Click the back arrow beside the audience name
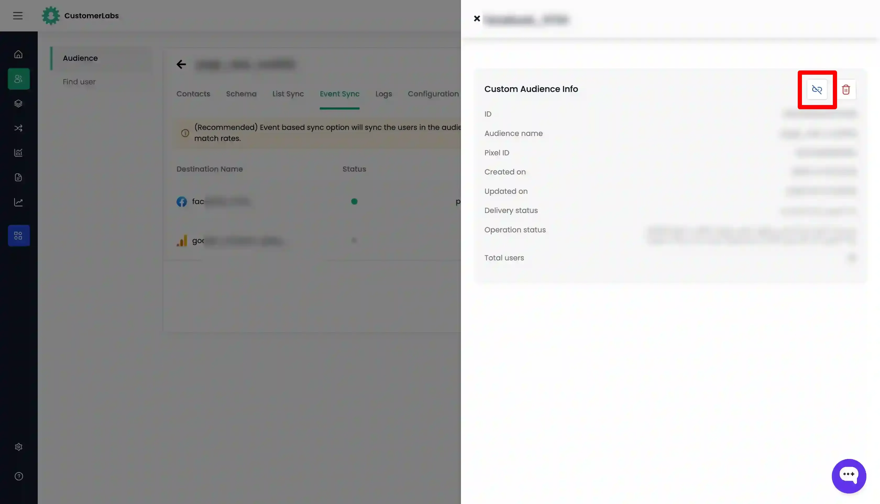The width and height of the screenshot is (880, 504). (181, 64)
